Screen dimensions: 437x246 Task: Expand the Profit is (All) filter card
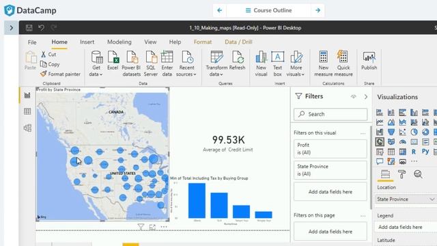pyautogui.click(x=330, y=149)
